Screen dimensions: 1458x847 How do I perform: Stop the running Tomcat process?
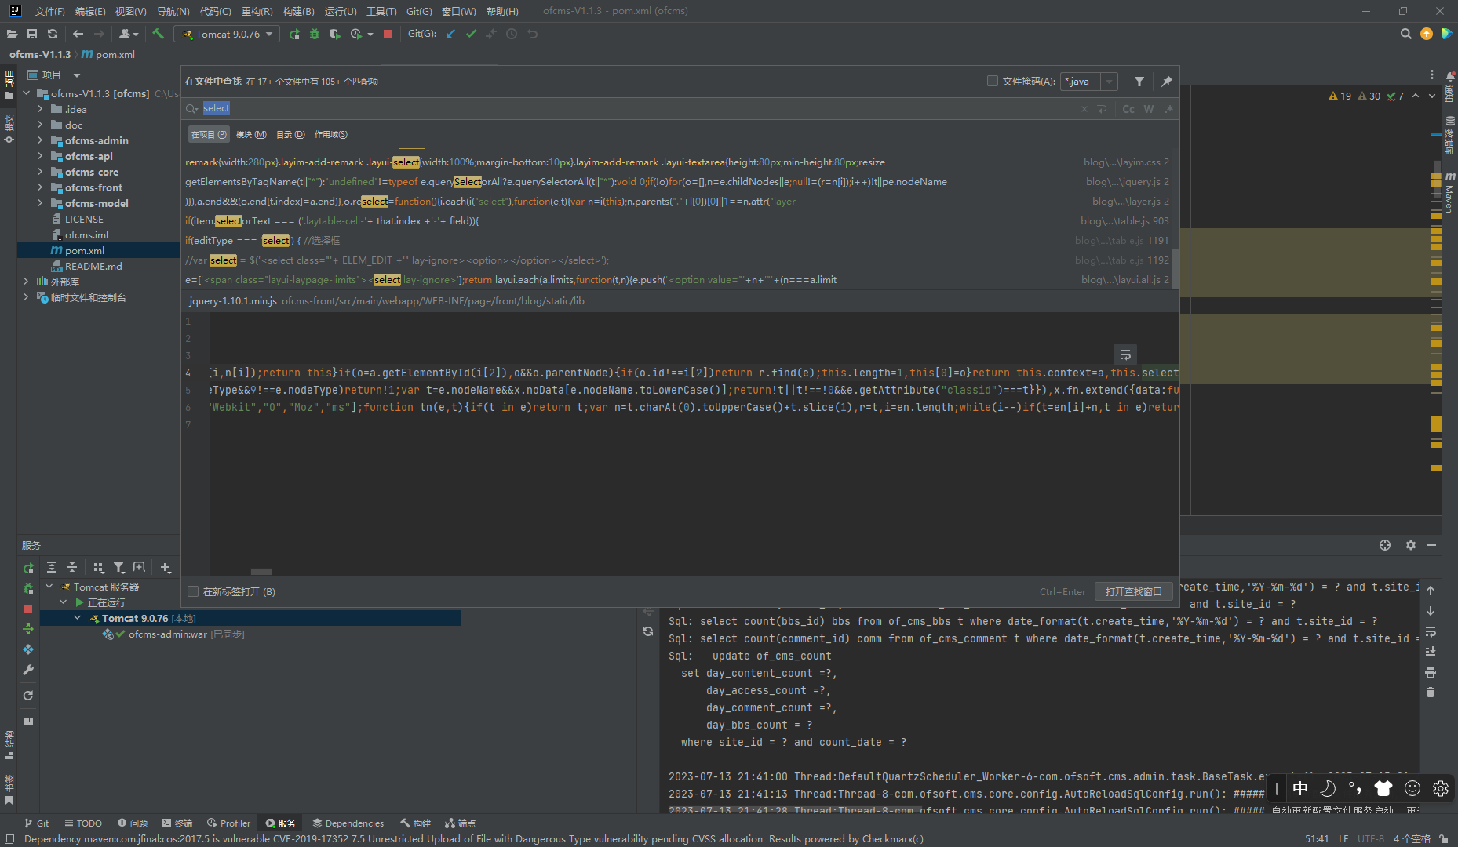tap(387, 34)
